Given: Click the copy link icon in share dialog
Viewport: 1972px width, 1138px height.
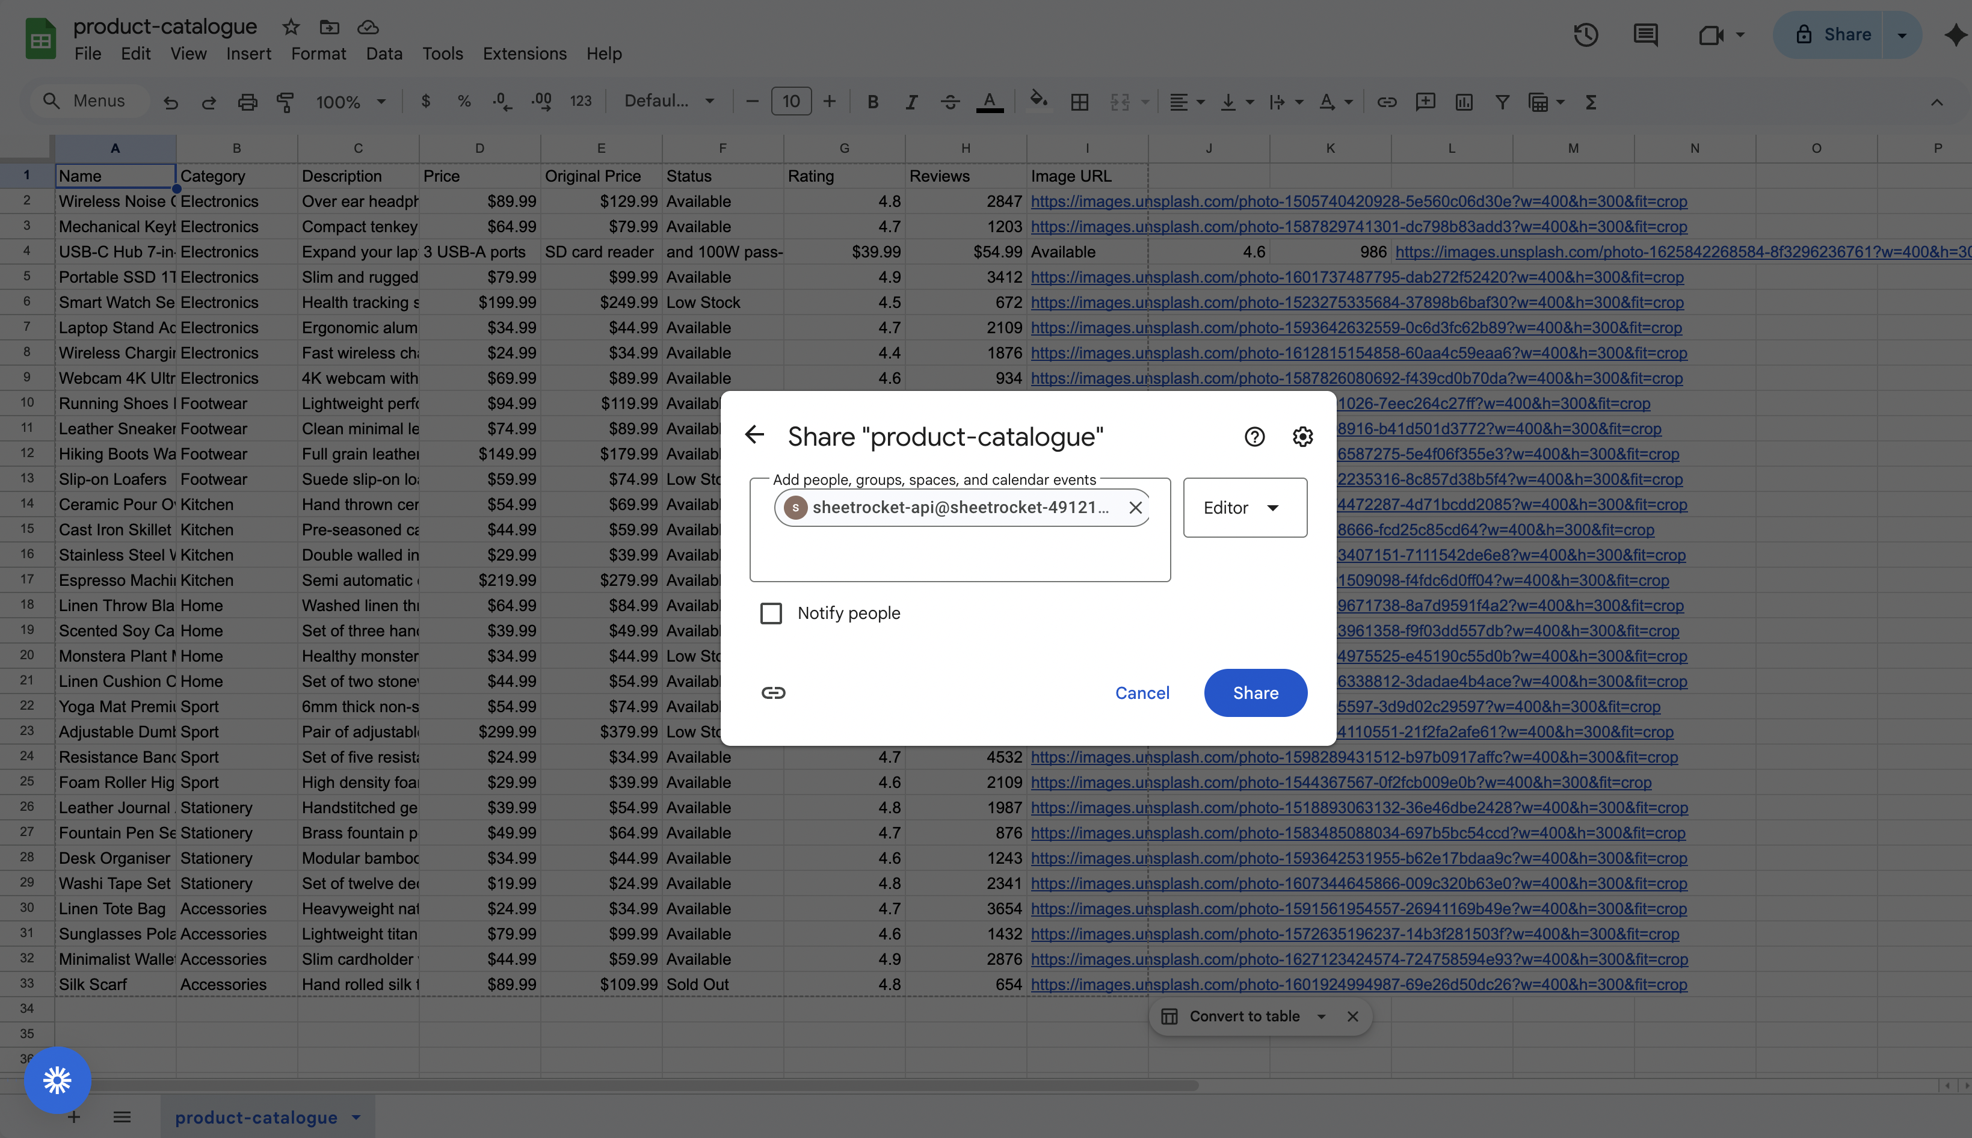Looking at the screenshot, I should coord(773,692).
